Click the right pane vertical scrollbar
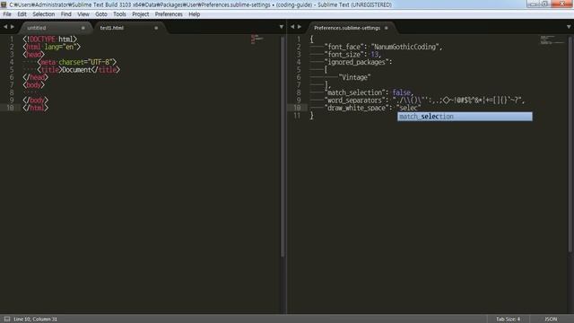This screenshot has width=574, height=323. tap(570, 144)
